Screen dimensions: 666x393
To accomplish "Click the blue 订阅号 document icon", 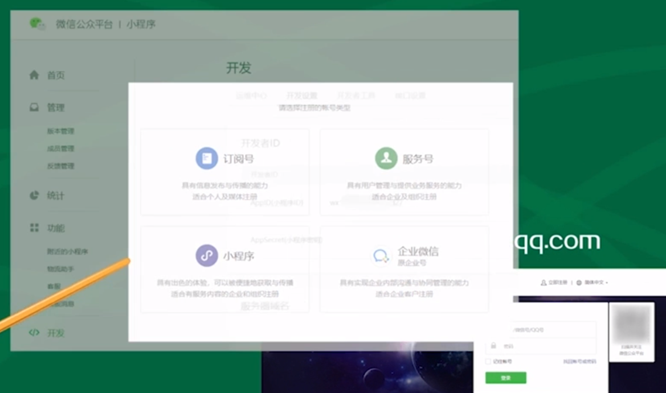I will coord(207,159).
